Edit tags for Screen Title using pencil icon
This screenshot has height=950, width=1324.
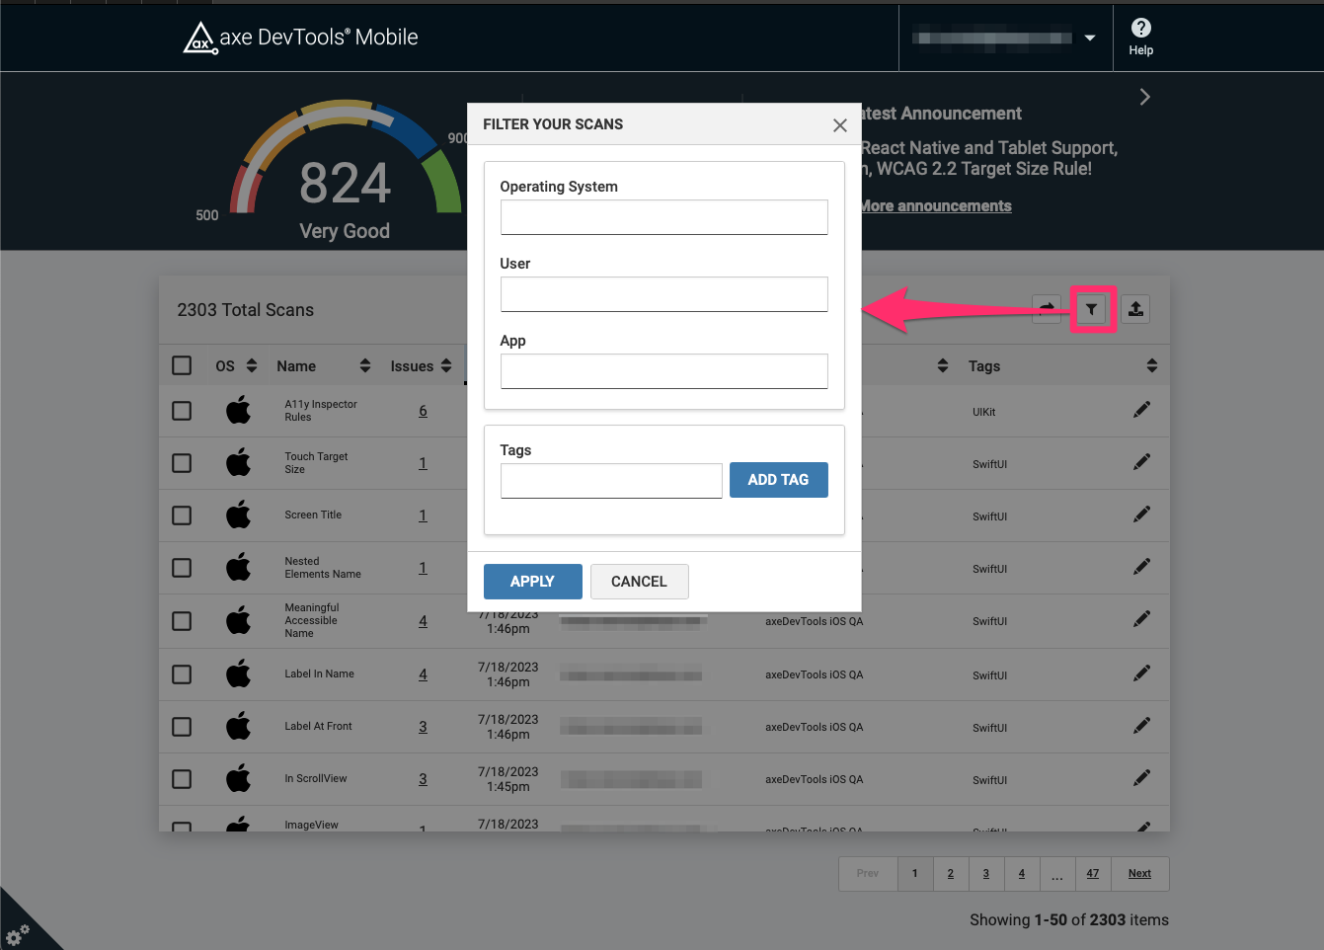point(1141,515)
